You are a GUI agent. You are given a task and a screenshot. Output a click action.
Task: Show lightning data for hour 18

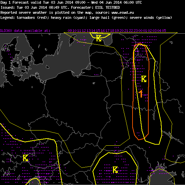(112, 31)
